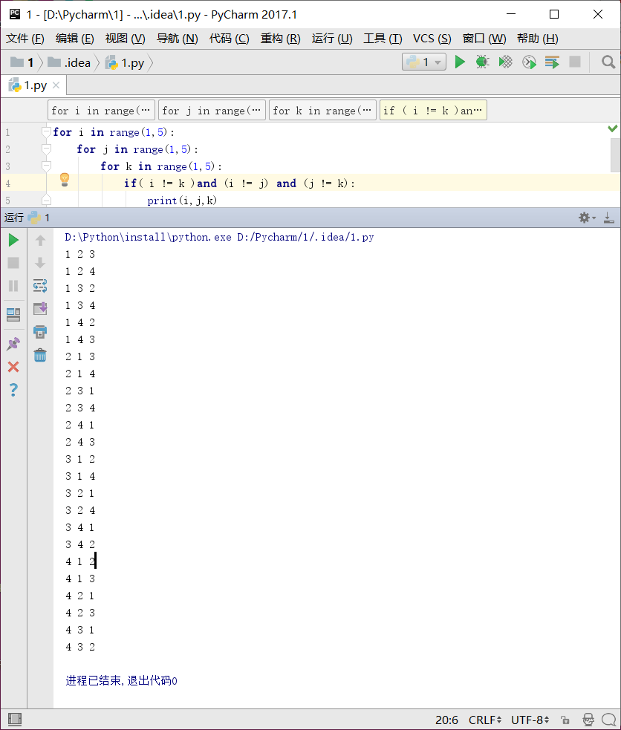The height and width of the screenshot is (730, 621).
Task: Select the 1.py editor tab
Action: pos(34,85)
